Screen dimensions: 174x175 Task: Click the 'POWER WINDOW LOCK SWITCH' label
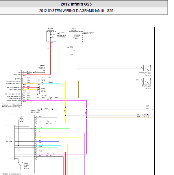[x=26, y=166]
